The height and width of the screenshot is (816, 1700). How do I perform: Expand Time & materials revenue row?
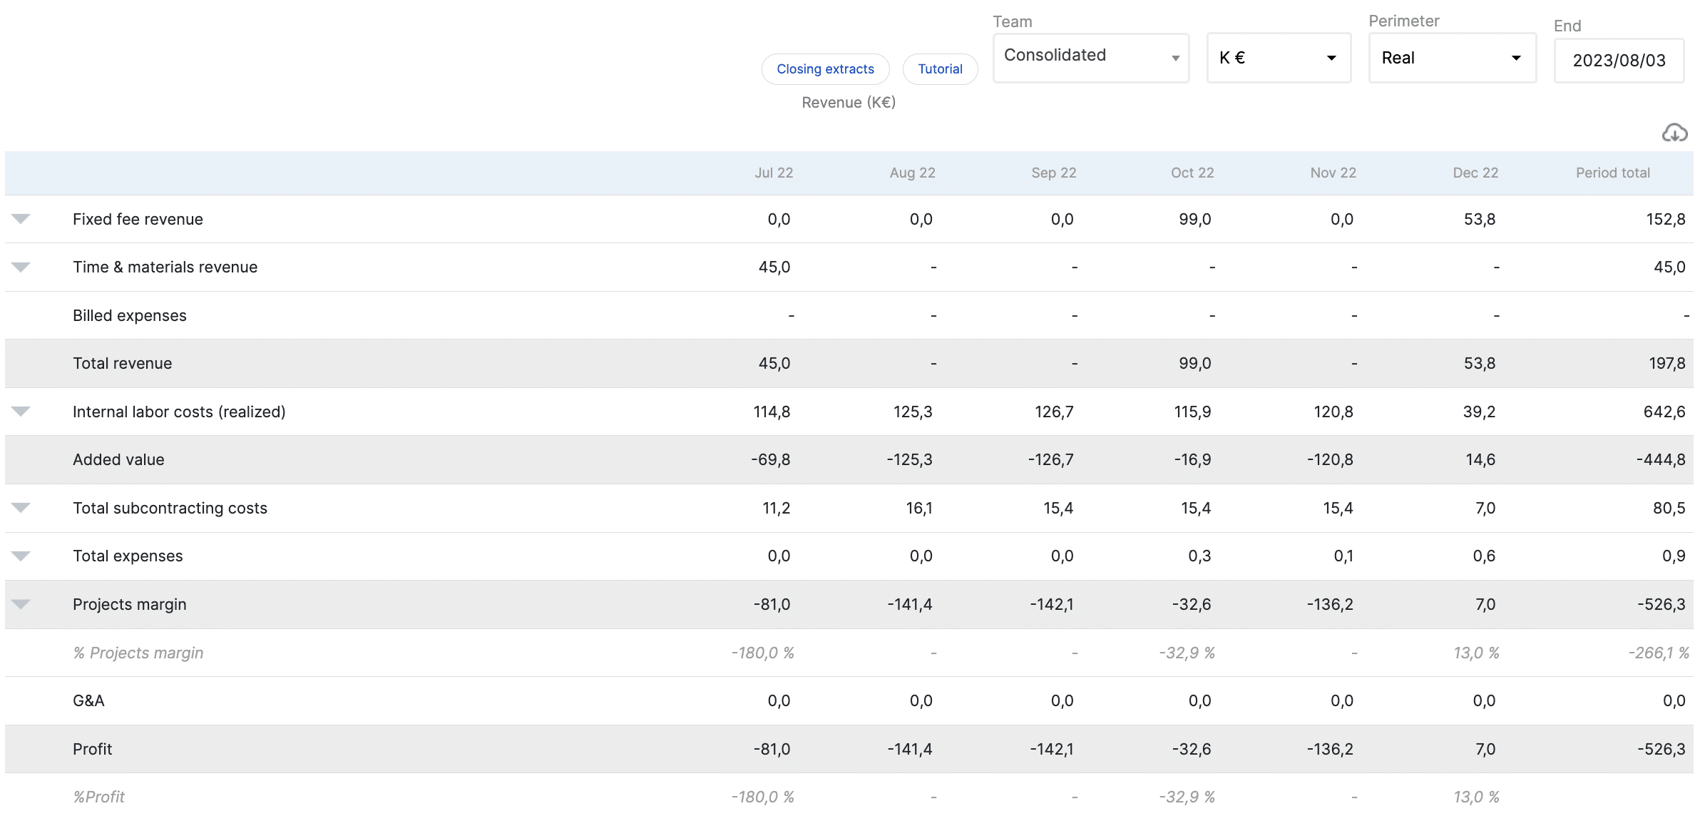coord(21,267)
